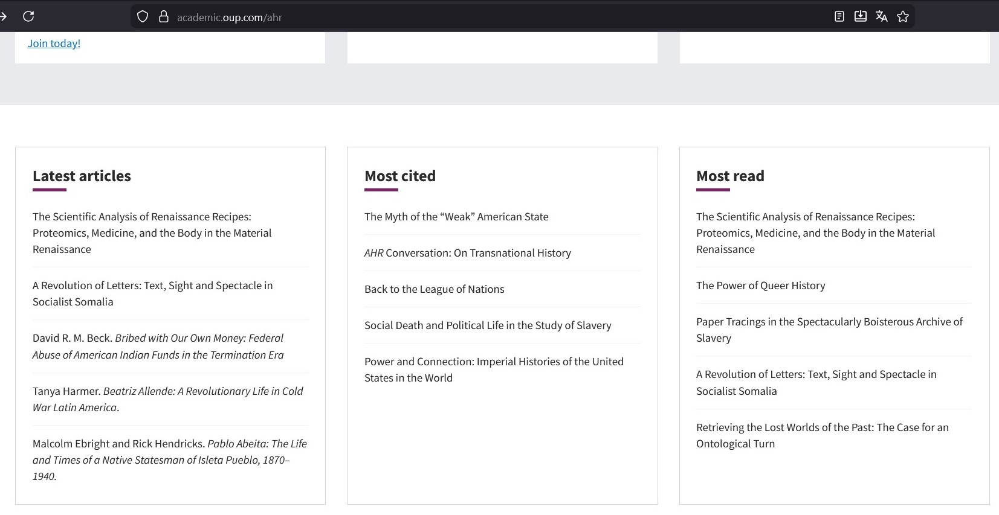Click the forward navigation arrow
999x515 pixels.
pos(4,16)
